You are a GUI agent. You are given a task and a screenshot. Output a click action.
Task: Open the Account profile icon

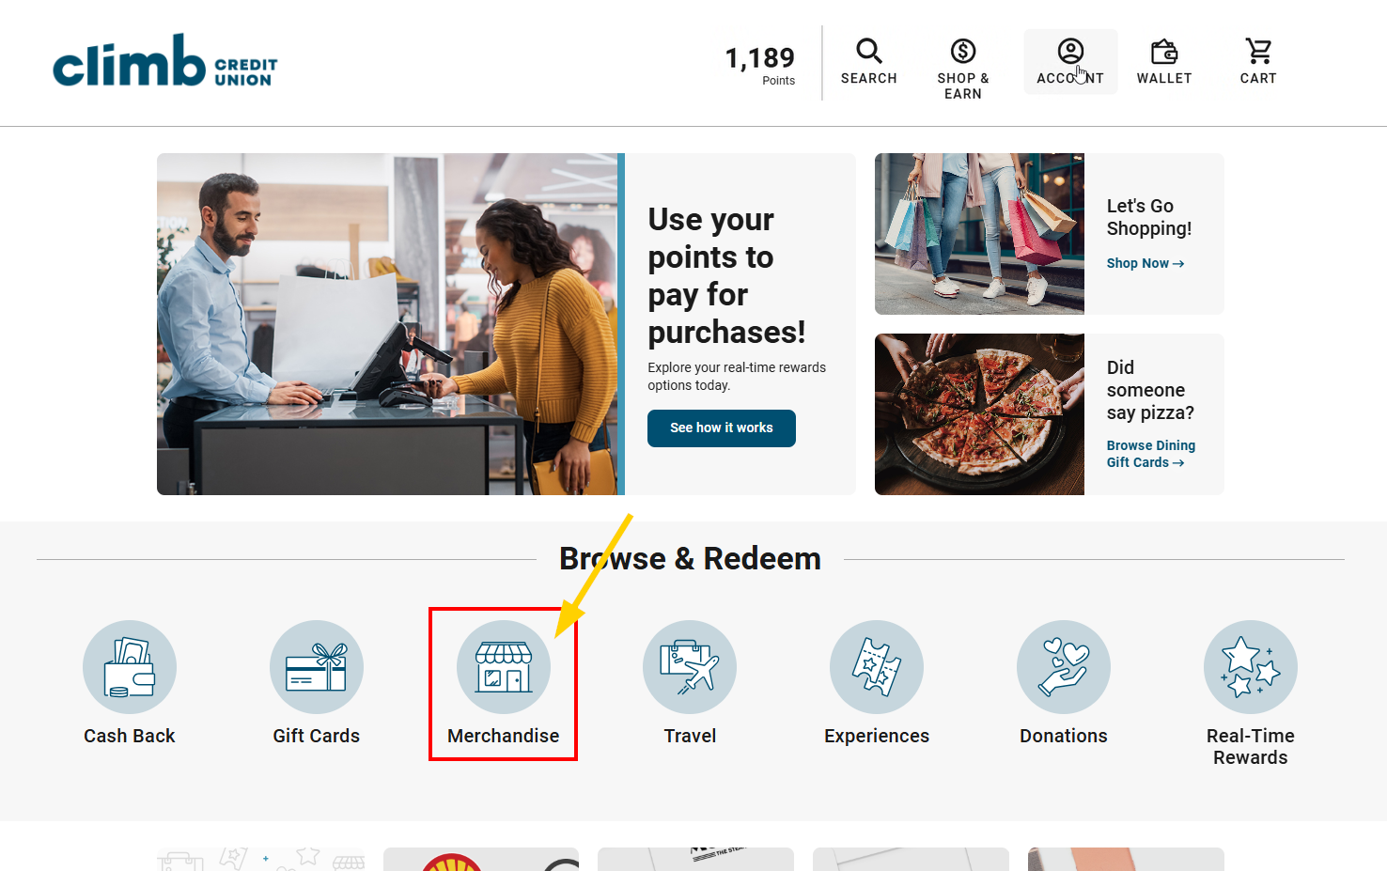click(x=1070, y=51)
